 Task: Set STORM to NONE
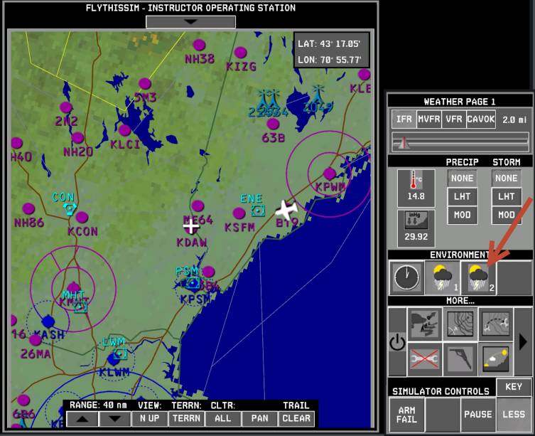507,179
